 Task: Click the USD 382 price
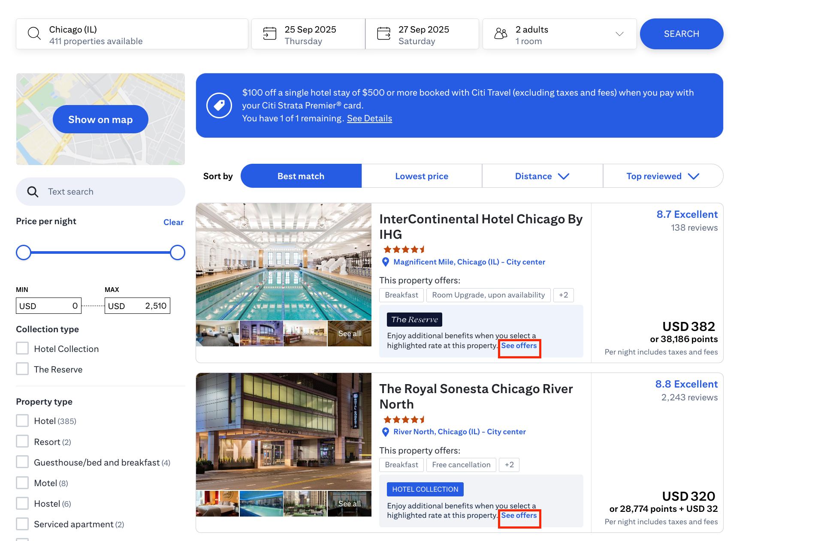(x=688, y=327)
